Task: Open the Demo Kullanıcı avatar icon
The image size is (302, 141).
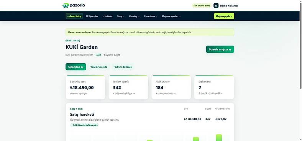Action: 216,6
